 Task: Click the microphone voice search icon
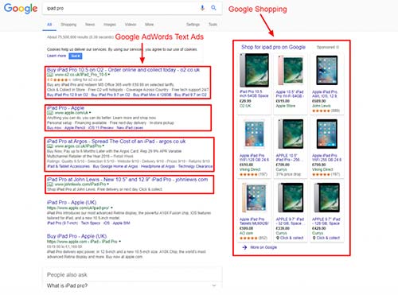202,8
